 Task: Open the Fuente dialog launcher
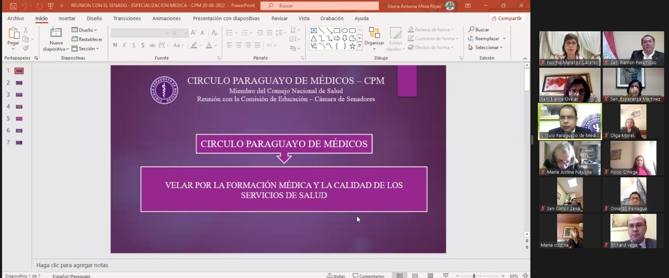pyautogui.click(x=219, y=58)
